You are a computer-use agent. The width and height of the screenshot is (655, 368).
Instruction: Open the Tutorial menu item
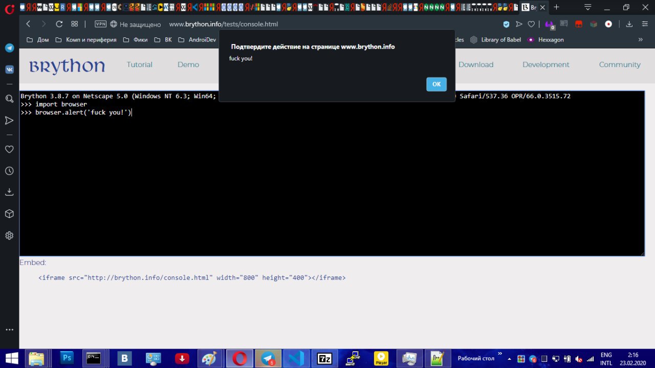coord(140,64)
